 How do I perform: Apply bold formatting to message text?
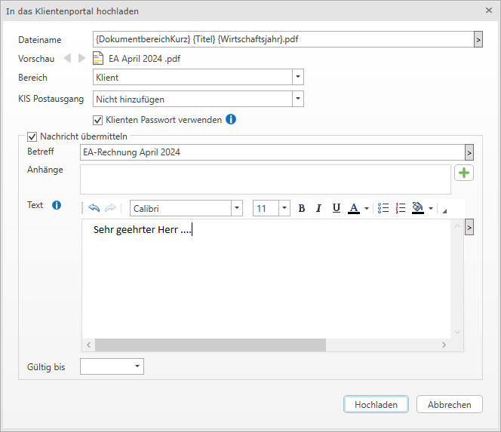click(x=302, y=208)
